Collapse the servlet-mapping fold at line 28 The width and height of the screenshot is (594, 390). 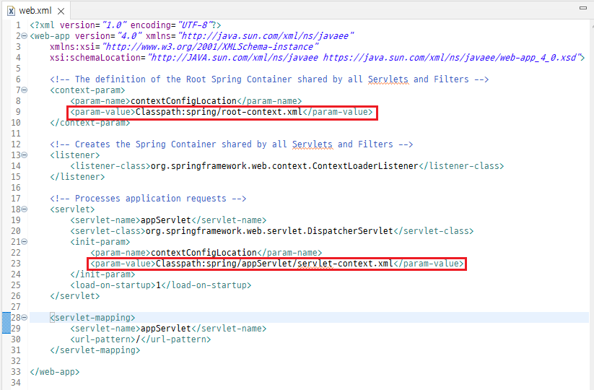(x=25, y=318)
